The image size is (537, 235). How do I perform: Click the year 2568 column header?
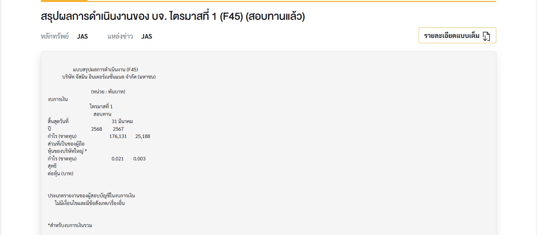tap(96, 129)
